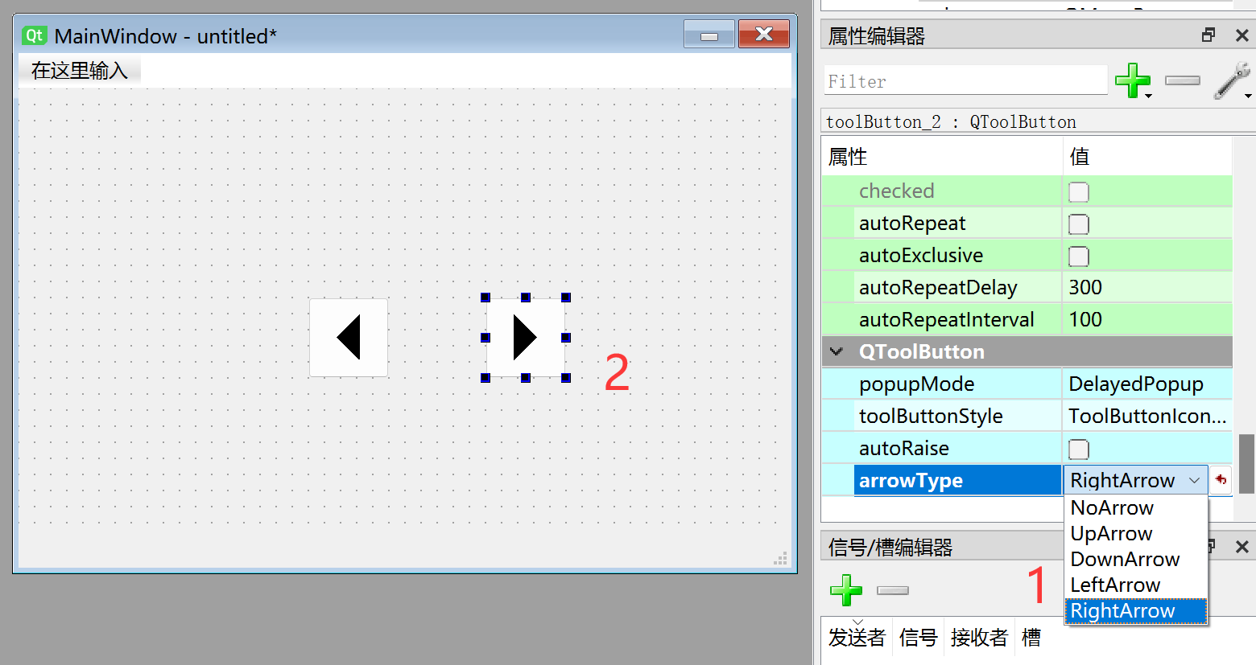Open the wrench configure property editor icon

click(1232, 80)
